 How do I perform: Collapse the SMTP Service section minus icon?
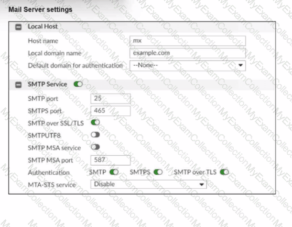[x=19, y=85]
